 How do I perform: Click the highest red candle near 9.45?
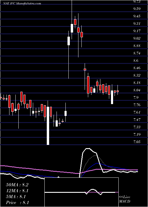point(75,22)
